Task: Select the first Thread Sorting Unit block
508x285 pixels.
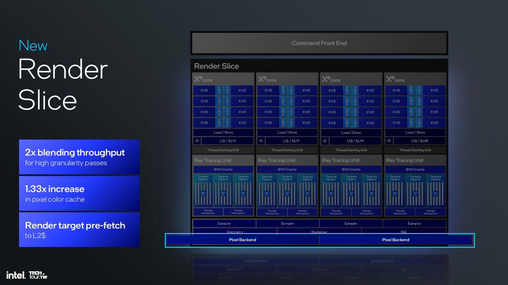Action: [x=223, y=150]
